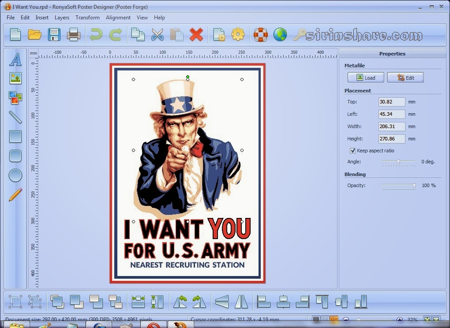Print the poster
The width and height of the screenshot is (450, 328).
tap(74, 35)
